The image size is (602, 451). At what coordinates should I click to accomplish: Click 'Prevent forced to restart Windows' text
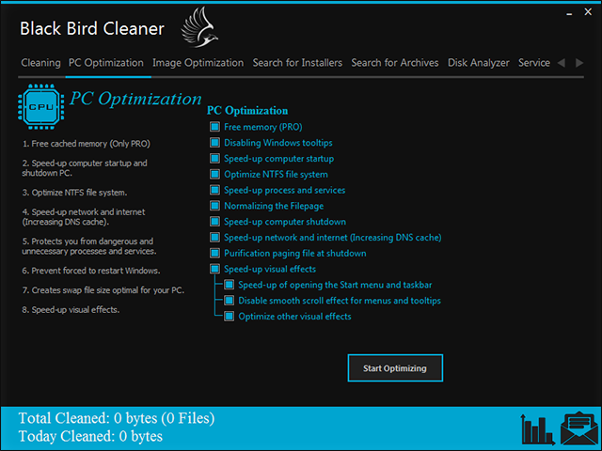point(91,271)
